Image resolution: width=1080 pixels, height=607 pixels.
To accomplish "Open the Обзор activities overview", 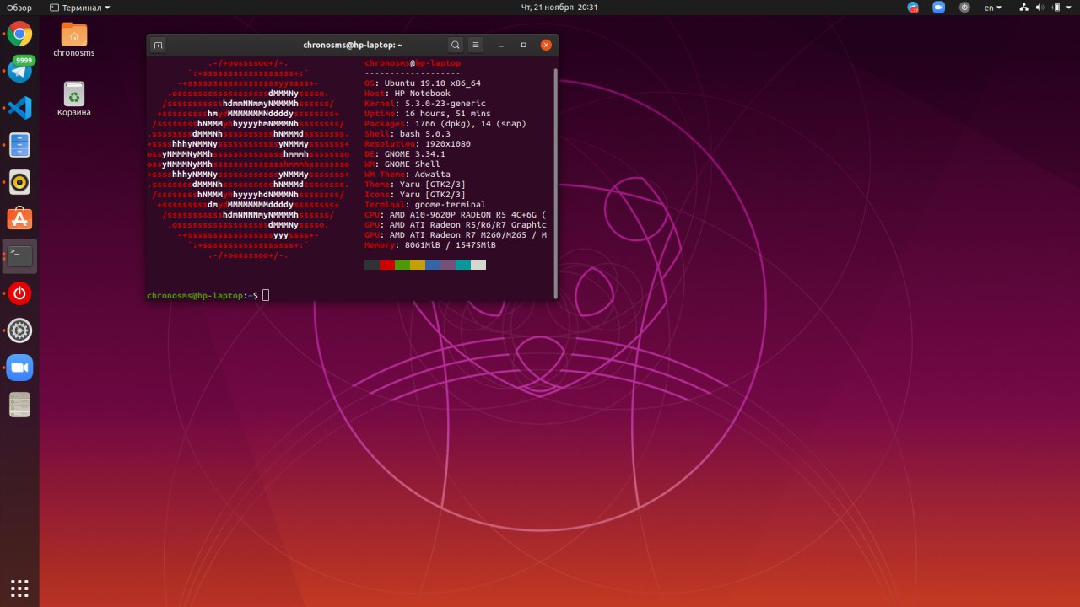I will point(19,7).
